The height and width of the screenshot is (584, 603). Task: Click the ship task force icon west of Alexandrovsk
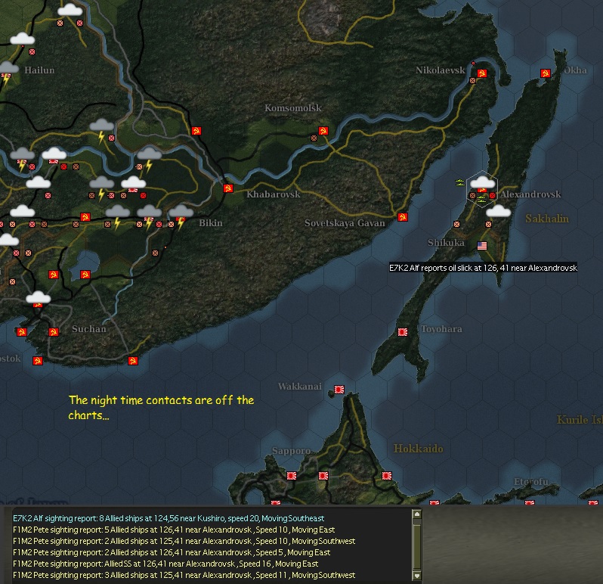pyautogui.click(x=460, y=182)
